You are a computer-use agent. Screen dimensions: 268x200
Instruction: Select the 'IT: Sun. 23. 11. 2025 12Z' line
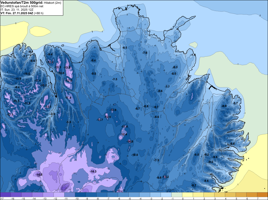[17, 10]
